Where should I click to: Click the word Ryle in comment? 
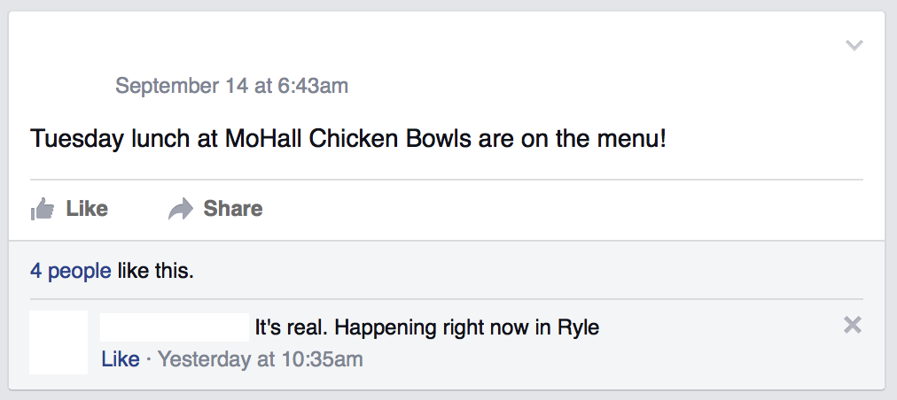point(578,327)
